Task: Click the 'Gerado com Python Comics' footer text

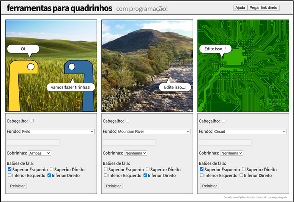Action: (255, 197)
